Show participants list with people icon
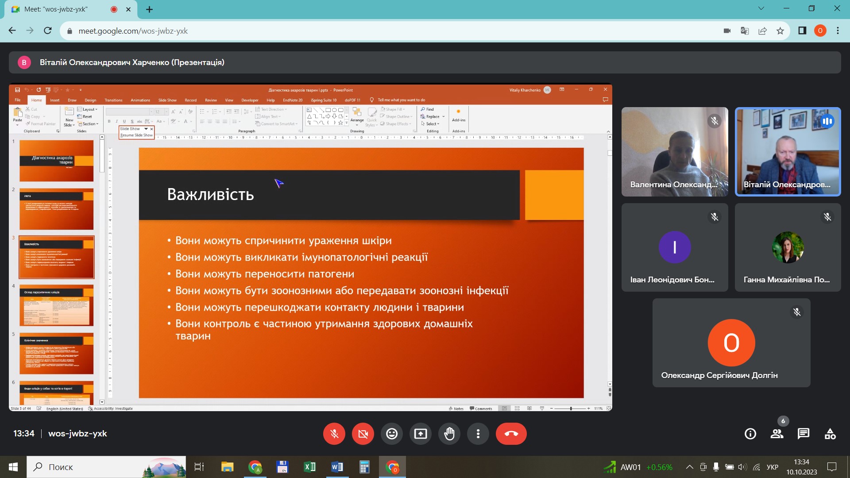The height and width of the screenshot is (478, 850). [777, 434]
